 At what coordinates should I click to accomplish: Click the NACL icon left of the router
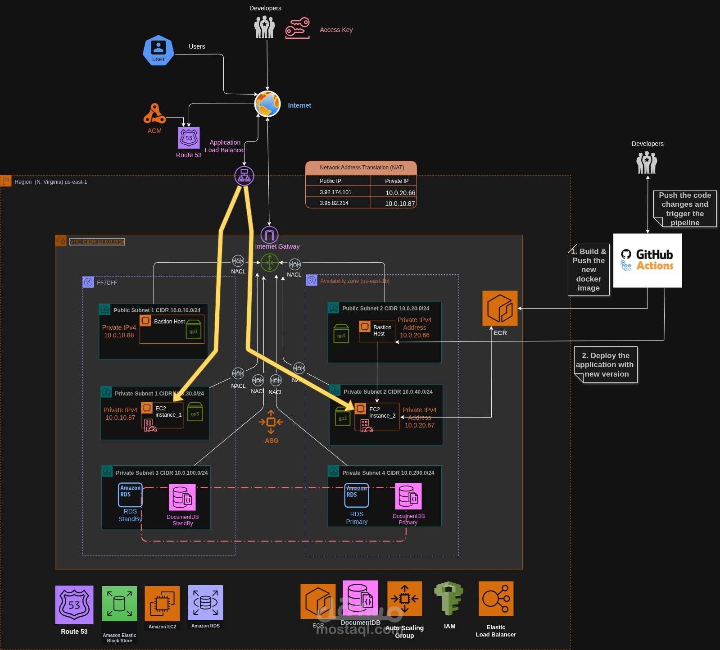(x=238, y=261)
